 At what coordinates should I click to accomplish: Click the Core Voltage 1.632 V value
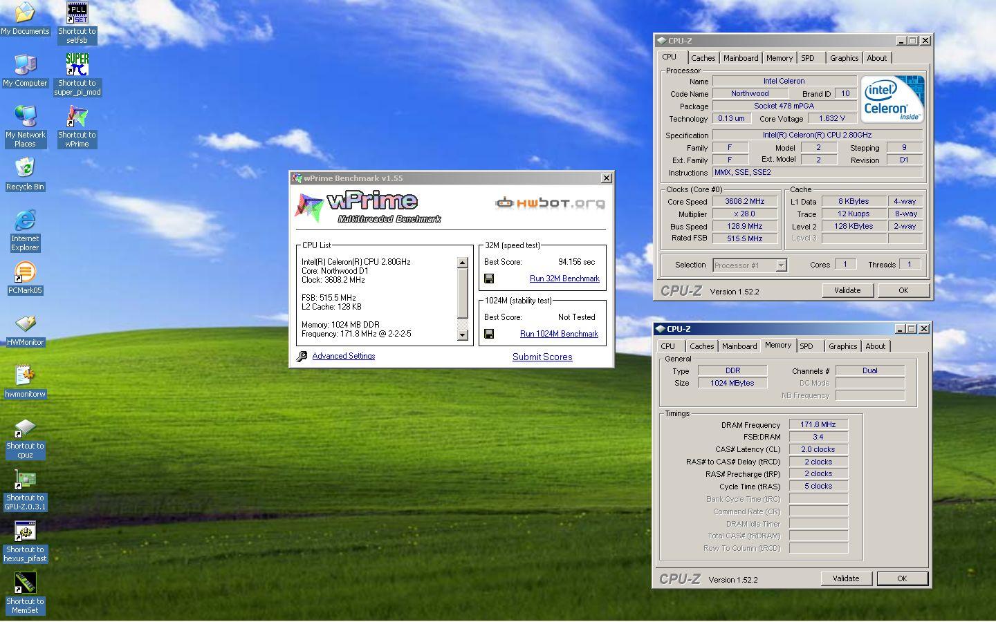[x=831, y=119]
